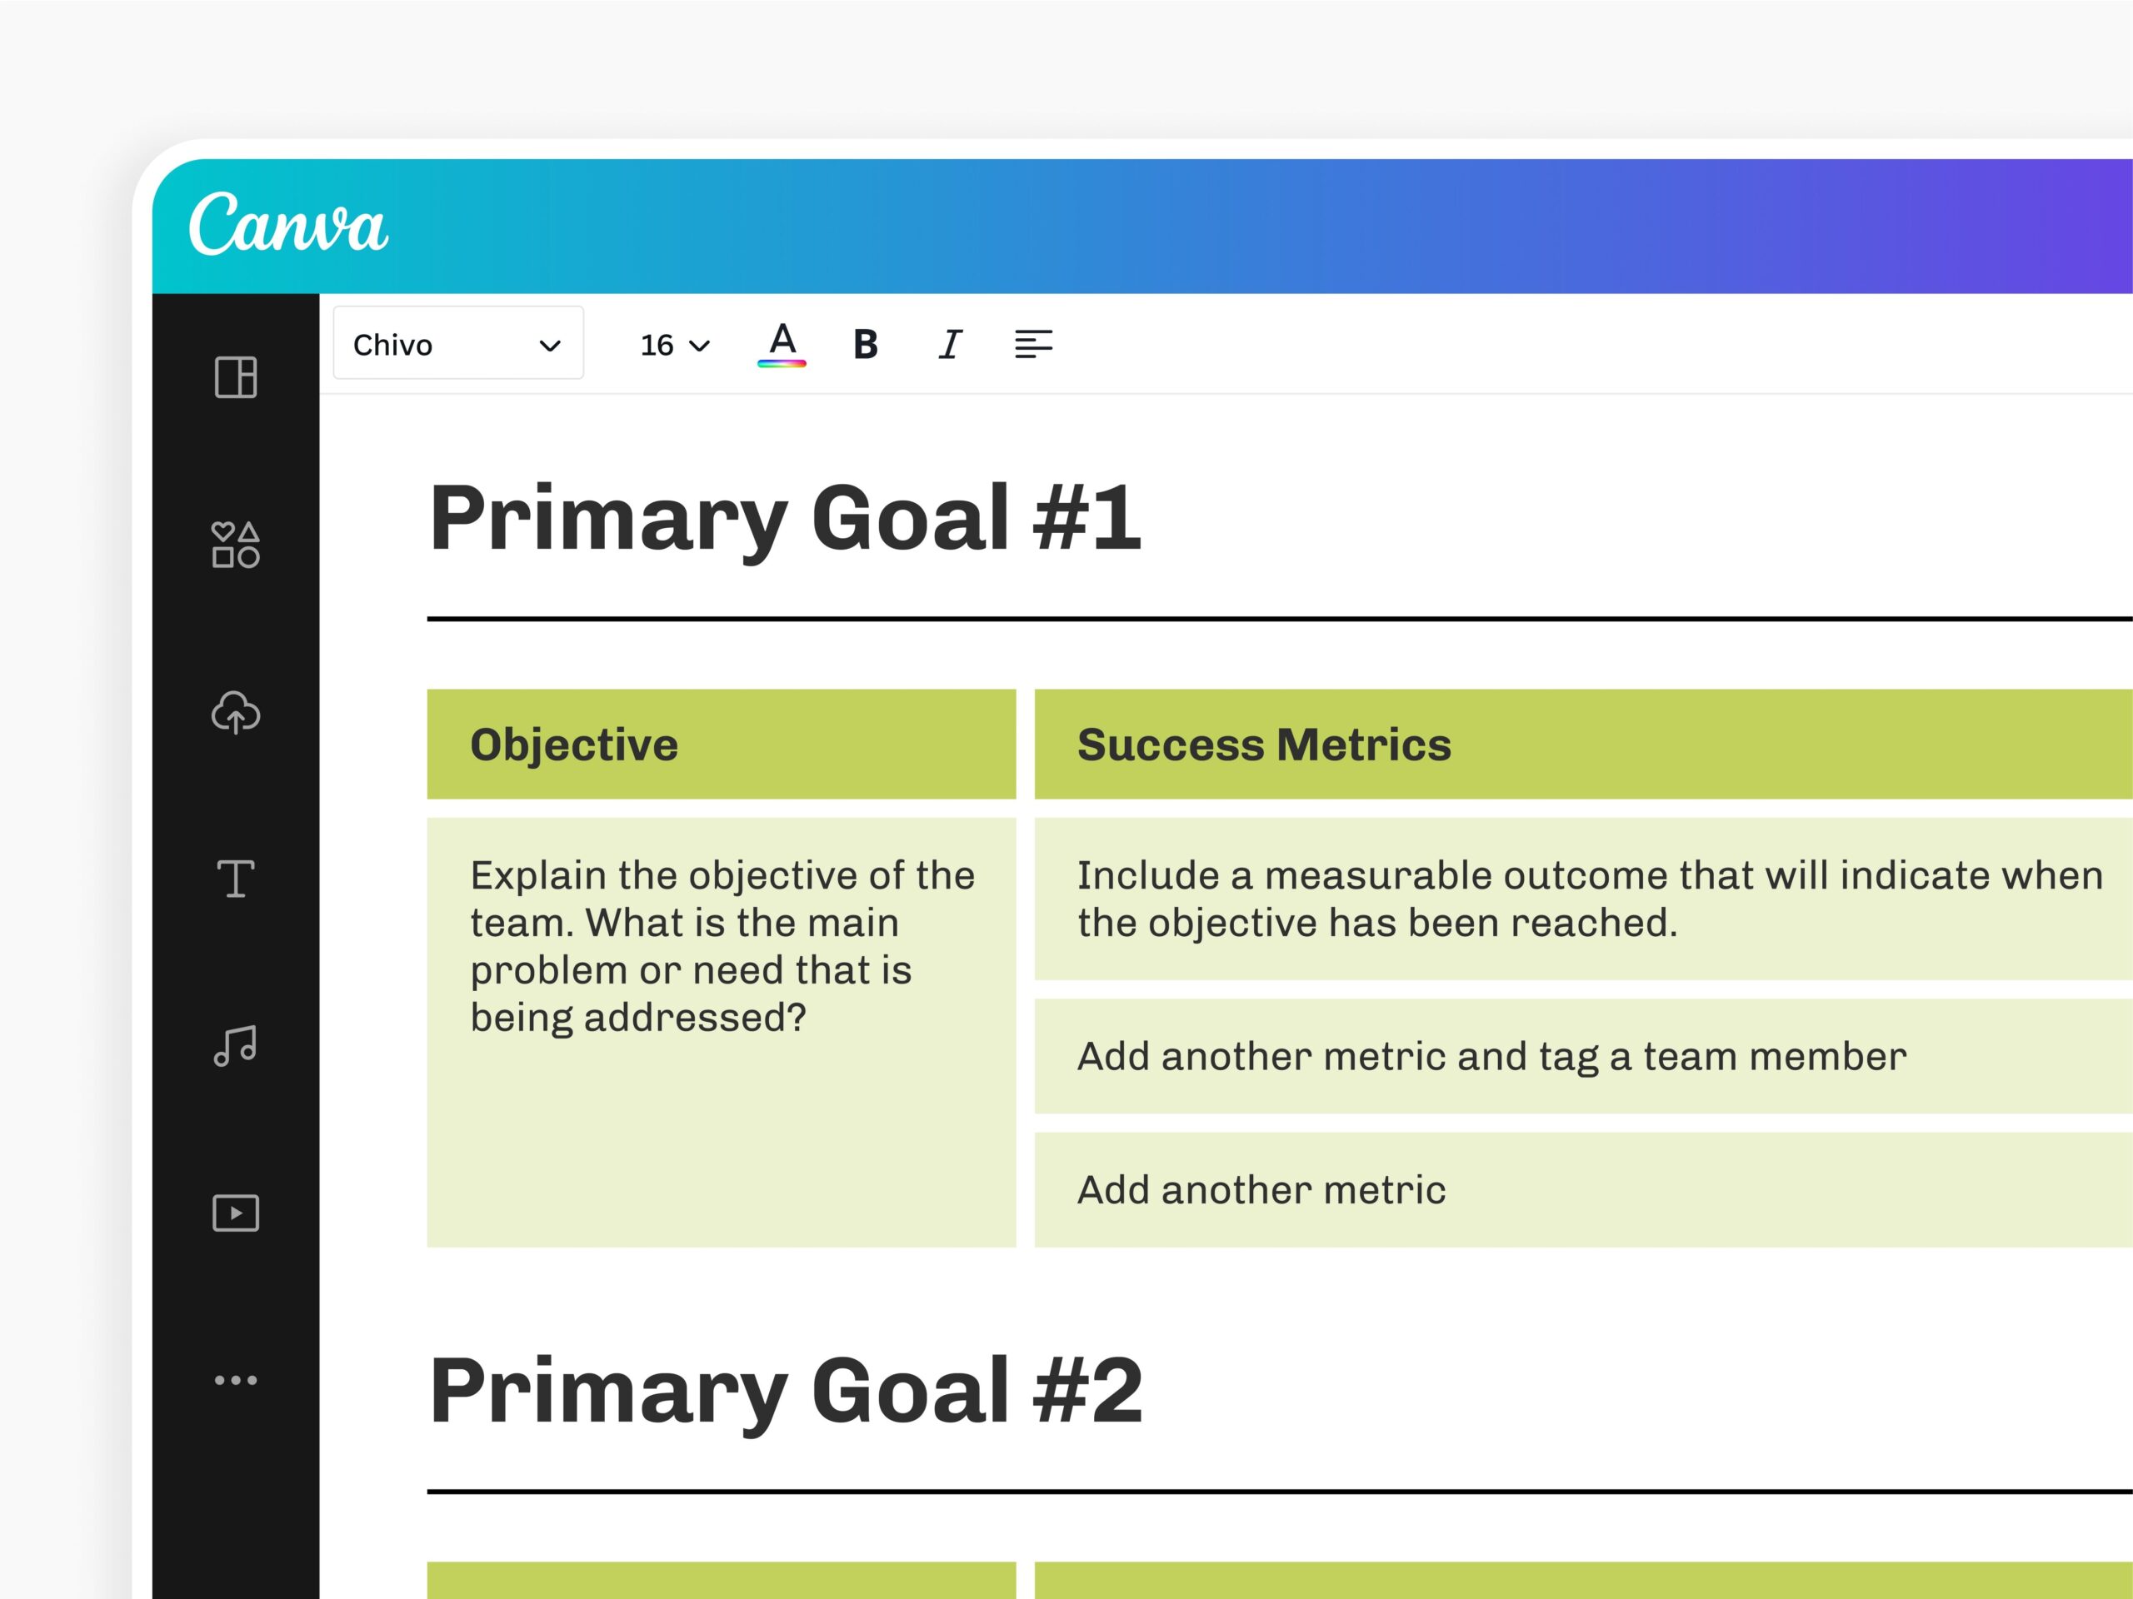This screenshot has width=2133, height=1599.
Task: Select the Primary Goal #1 heading
Action: 785,519
